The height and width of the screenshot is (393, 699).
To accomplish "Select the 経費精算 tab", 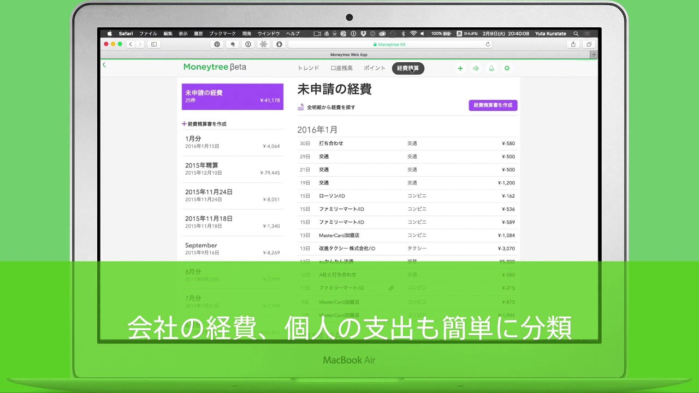I will (x=408, y=68).
